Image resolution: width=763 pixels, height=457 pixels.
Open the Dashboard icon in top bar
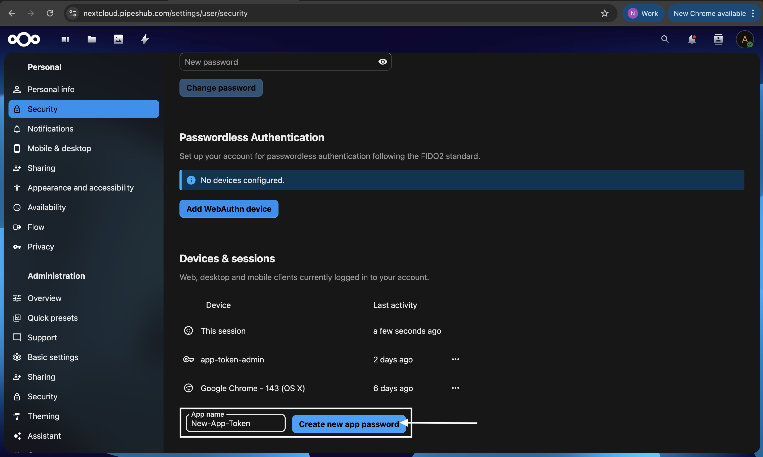click(65, 39)
